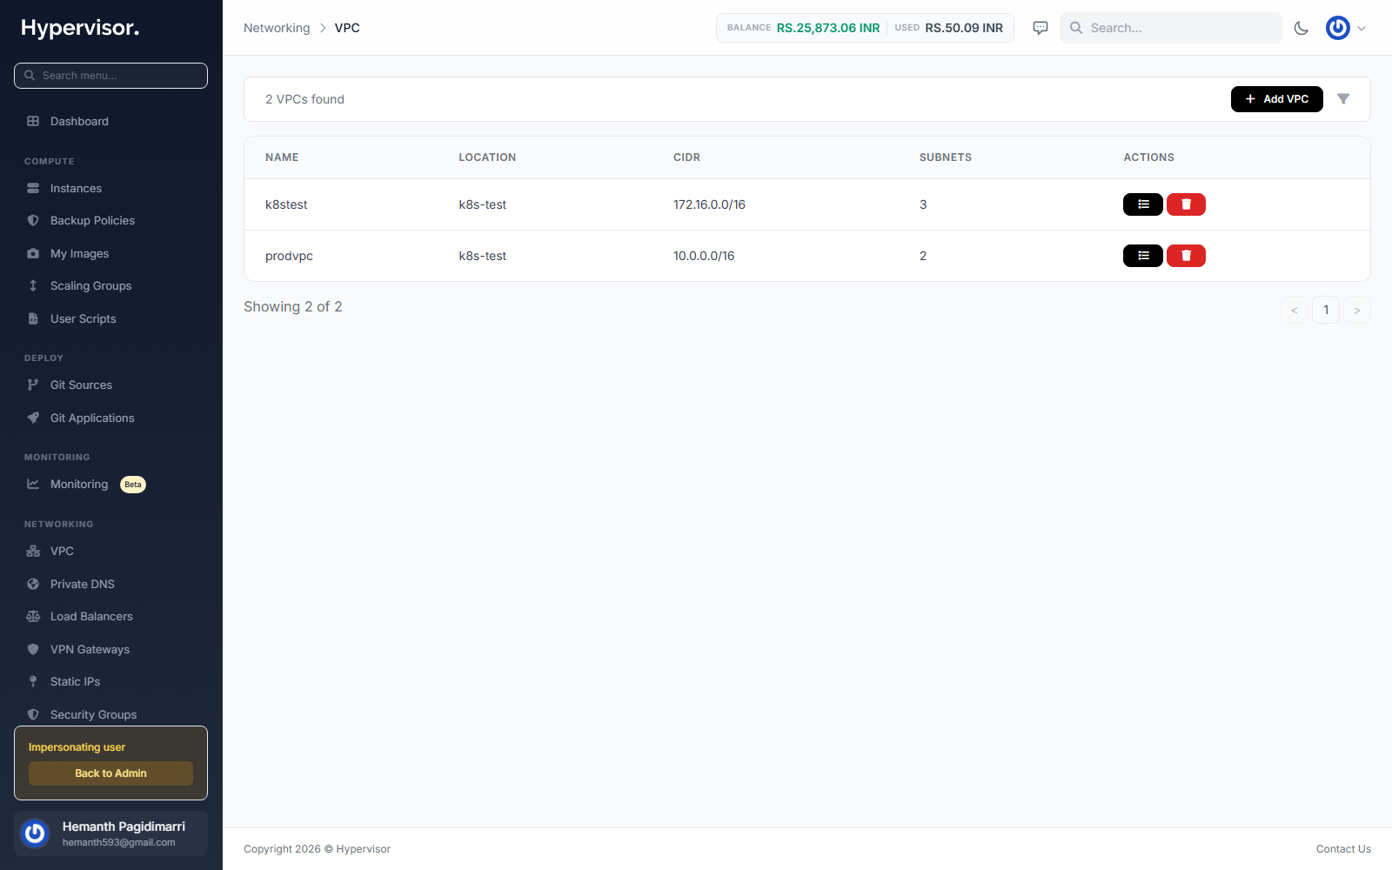View subnets list for k8stest VPC
The width and height of the screenshot is (1392, 870).
tap(1143, 204)
